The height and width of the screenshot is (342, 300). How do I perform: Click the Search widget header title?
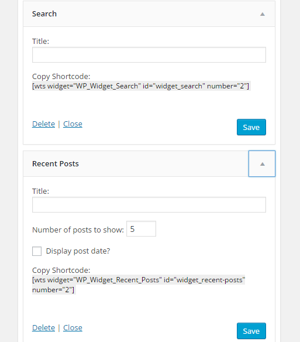click(44, 13)
